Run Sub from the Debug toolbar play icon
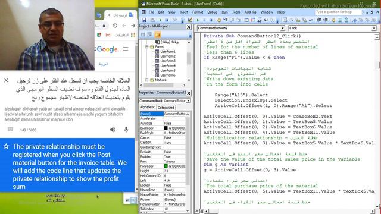The height and width of the screenshot is (214, 381). pyautogui.click(x=198, y=20)
